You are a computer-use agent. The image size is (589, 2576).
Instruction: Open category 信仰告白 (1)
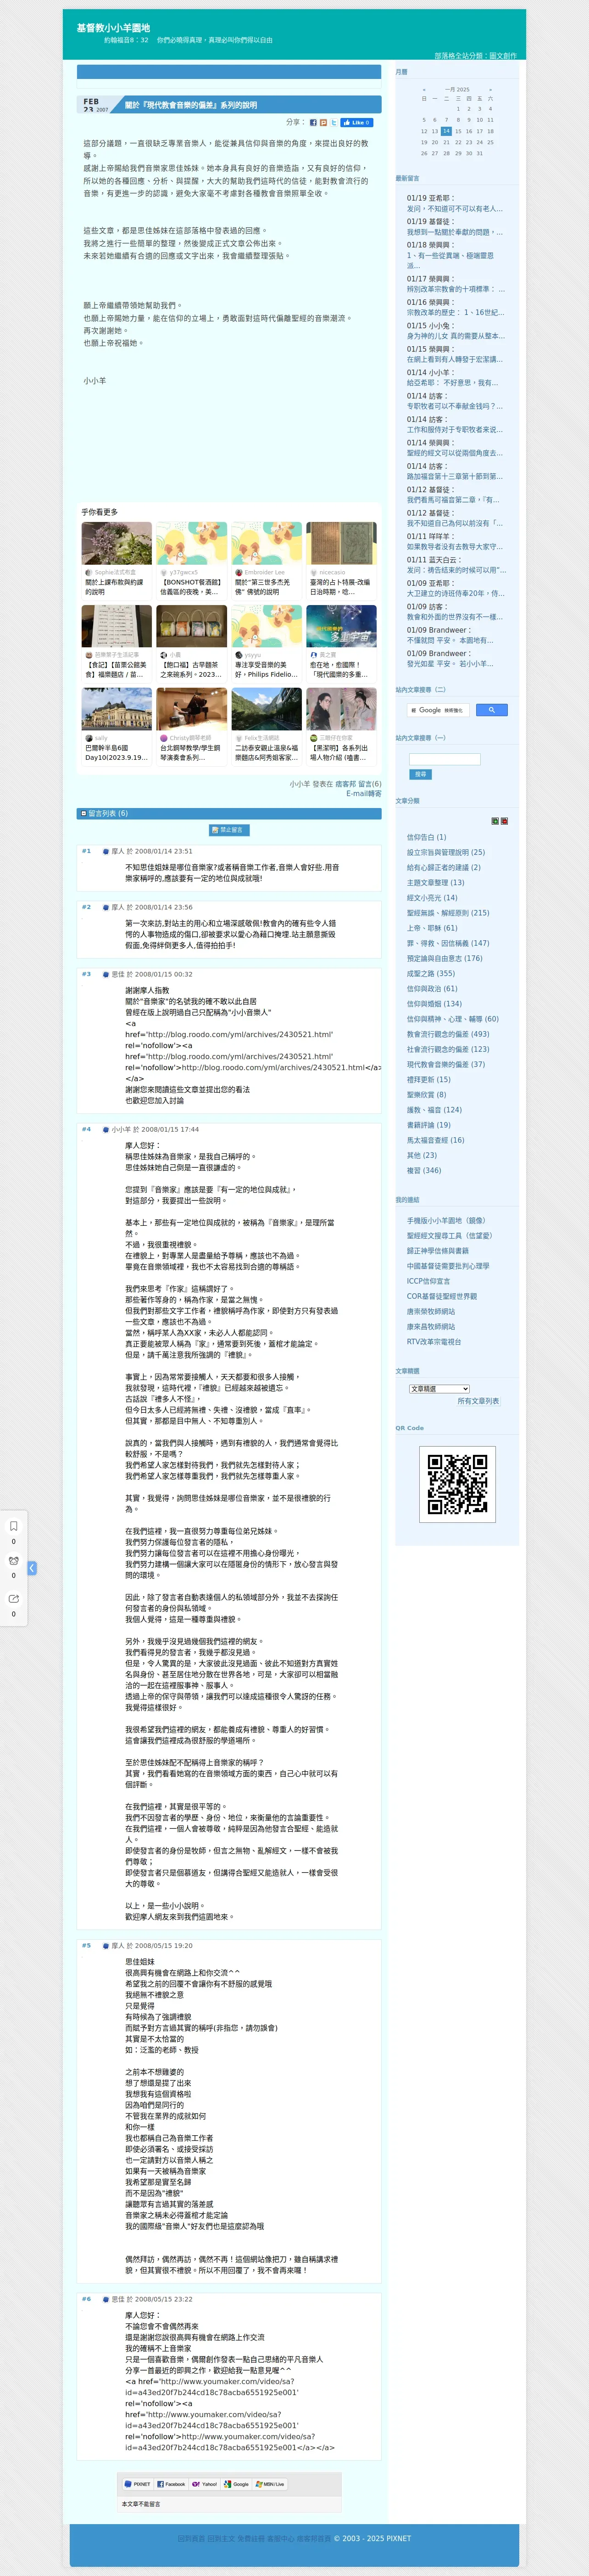[x=426, y=838]
